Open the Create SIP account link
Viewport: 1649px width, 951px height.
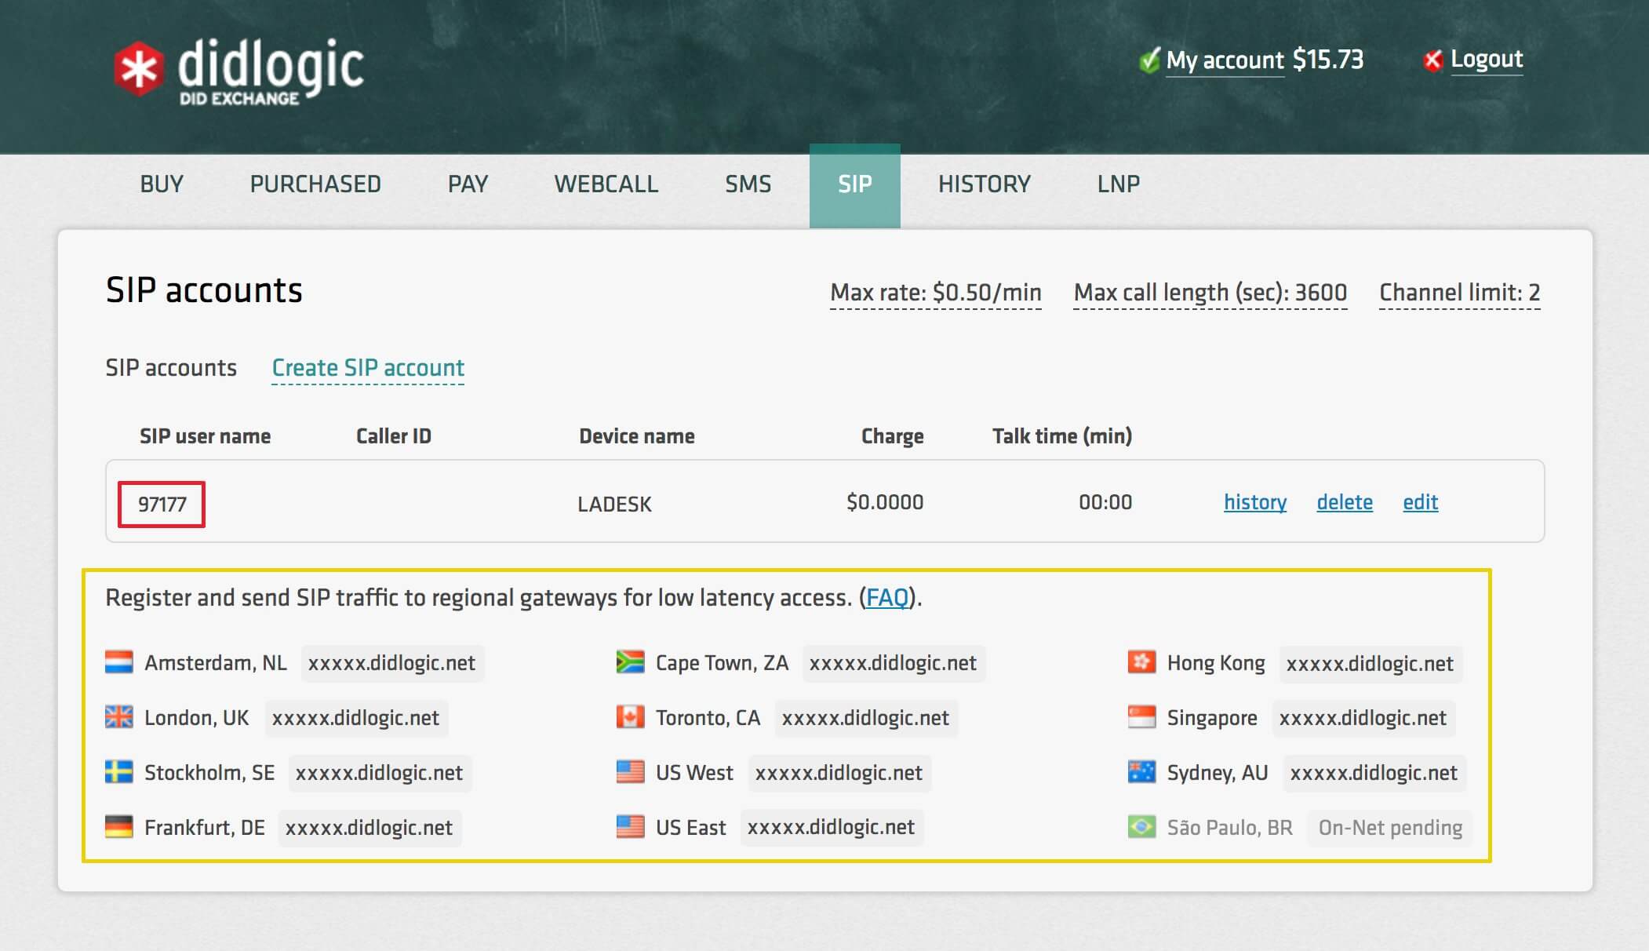pos(367,367)
